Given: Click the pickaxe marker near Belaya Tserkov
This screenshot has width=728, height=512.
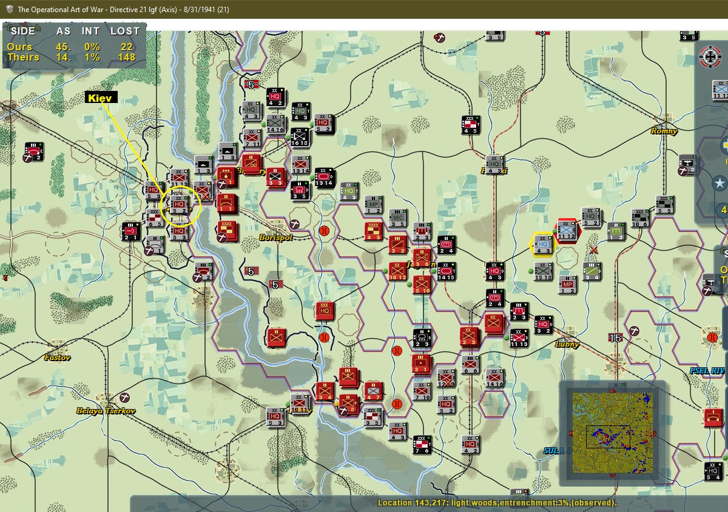Looking at the screenshot, I should [x=125, y=397].
